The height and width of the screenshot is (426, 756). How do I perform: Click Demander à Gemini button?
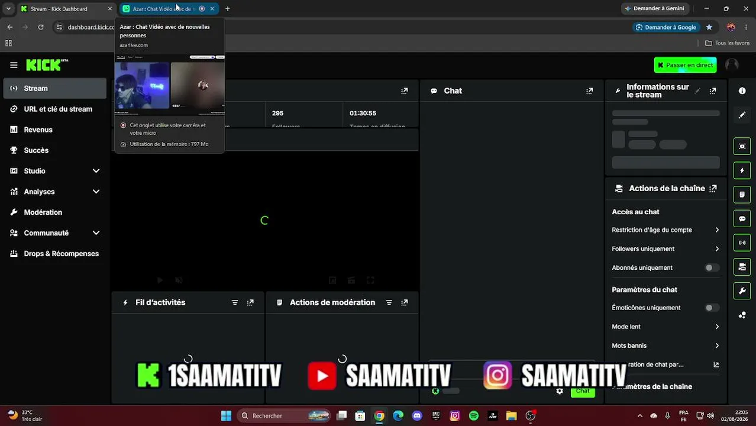click(x=655, y=9)
